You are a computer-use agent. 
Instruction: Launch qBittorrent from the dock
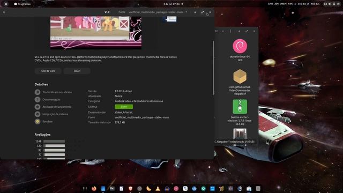click(x=194, y=189)
